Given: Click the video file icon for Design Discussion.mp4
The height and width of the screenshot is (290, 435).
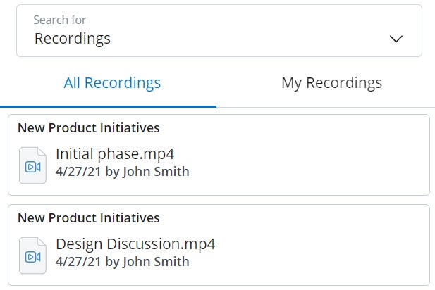Looking at the screenshot, I should [32, 255].
